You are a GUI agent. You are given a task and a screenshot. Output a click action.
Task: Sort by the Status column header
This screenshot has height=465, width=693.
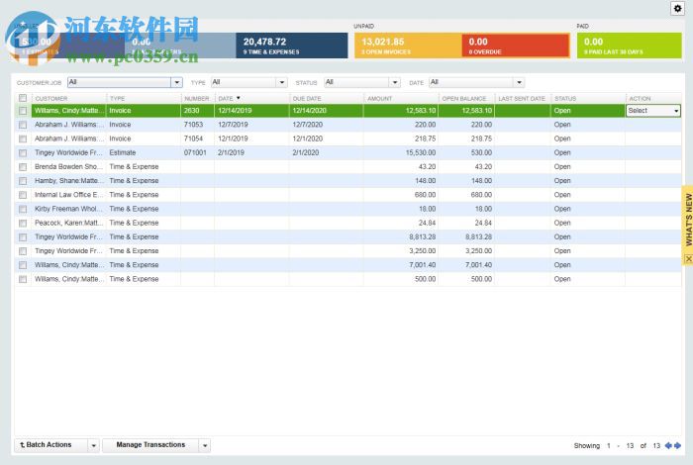pos(565,99)
